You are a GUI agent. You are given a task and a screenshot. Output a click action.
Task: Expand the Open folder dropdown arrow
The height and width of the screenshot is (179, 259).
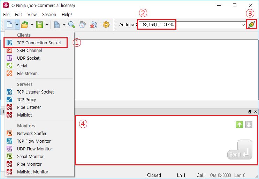tap(32, 25)
